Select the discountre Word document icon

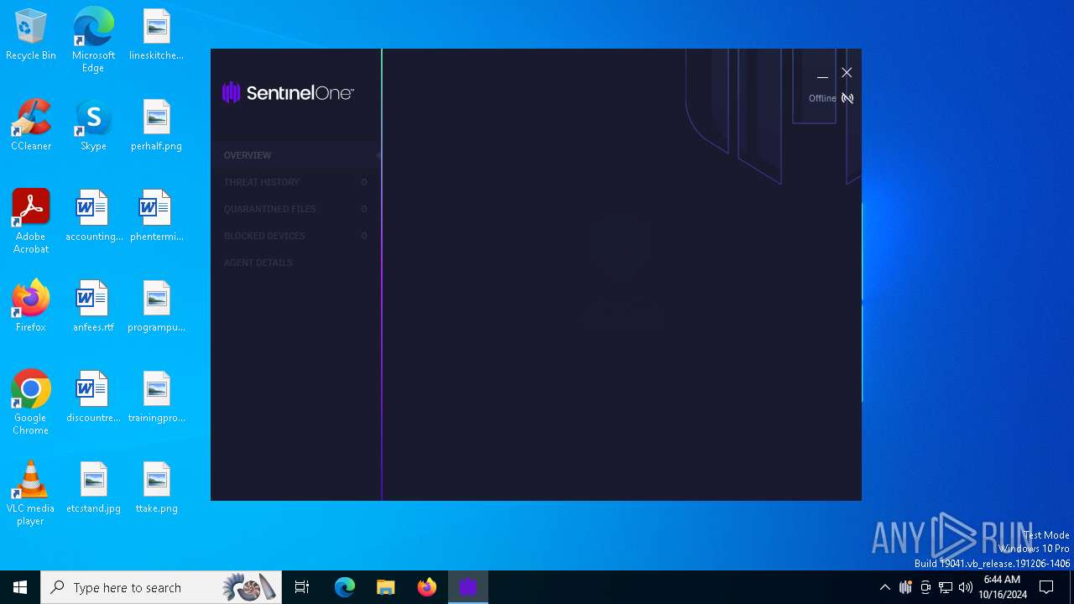93,398
